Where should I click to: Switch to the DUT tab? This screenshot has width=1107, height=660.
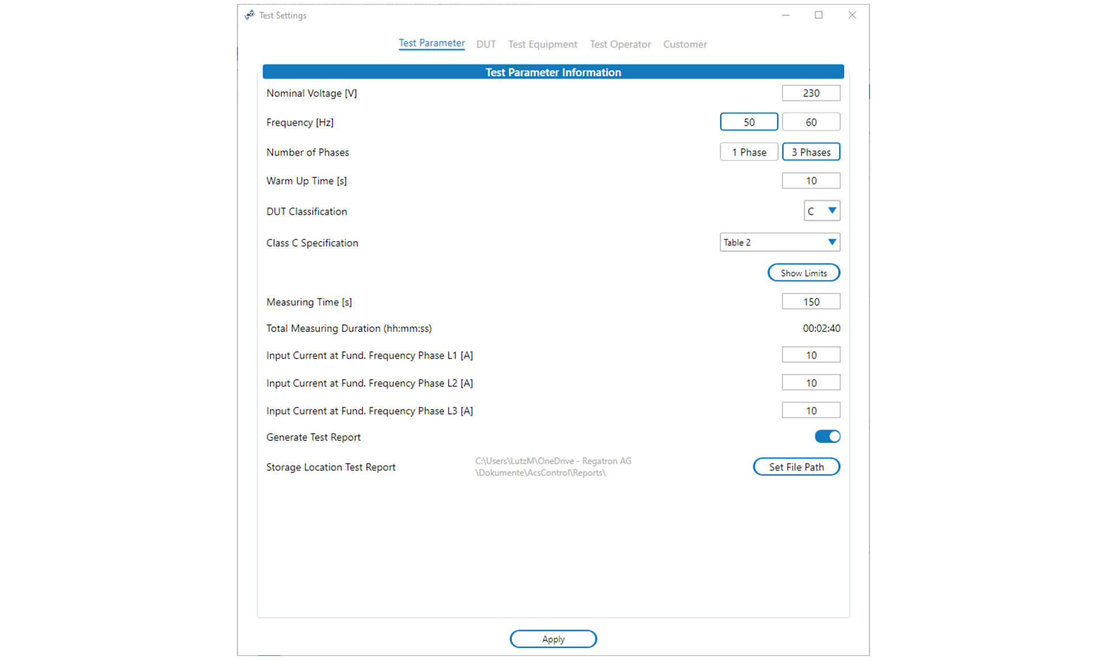coord(485,44)
